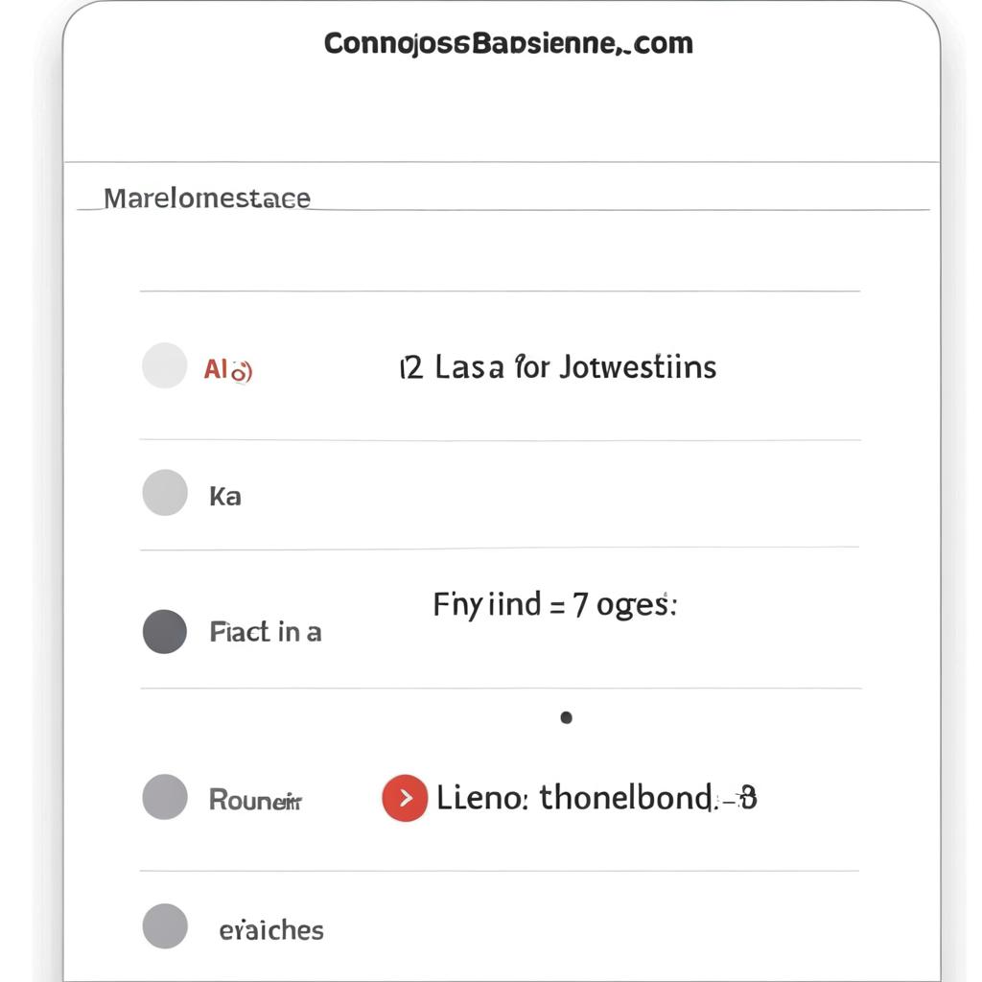This screenshot has width=982, height=982.
Task: Click the Marelomestace section header
Action: pyautogui.click(x=207, y=199)
